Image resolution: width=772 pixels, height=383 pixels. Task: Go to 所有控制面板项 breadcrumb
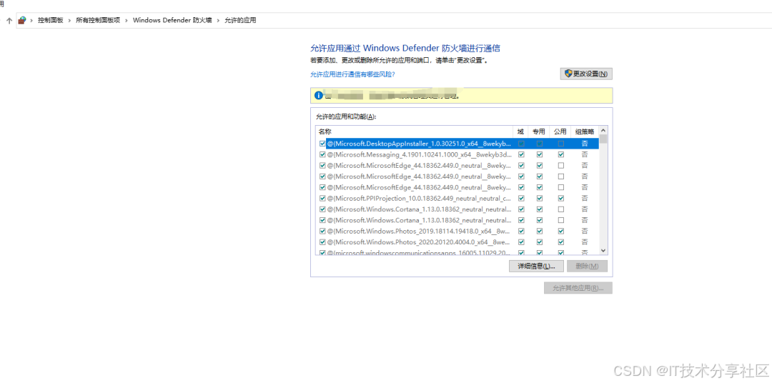(x=98, y=21)
